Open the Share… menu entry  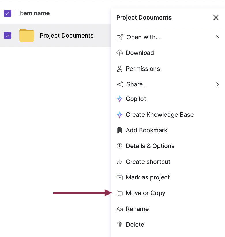click(x=137, y=84)
